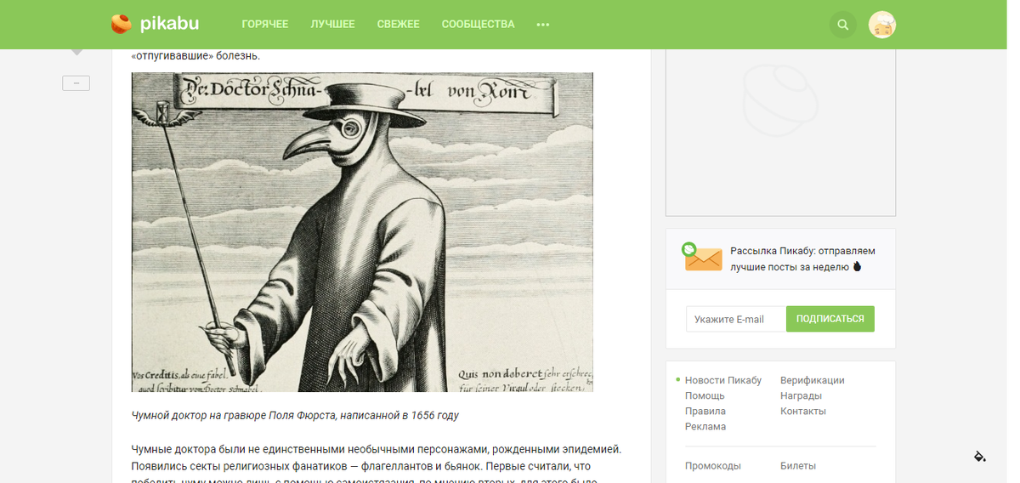Click the pikabu wordmark text
The width and height of the screenshot is (1020, 483).
point(170,24)
